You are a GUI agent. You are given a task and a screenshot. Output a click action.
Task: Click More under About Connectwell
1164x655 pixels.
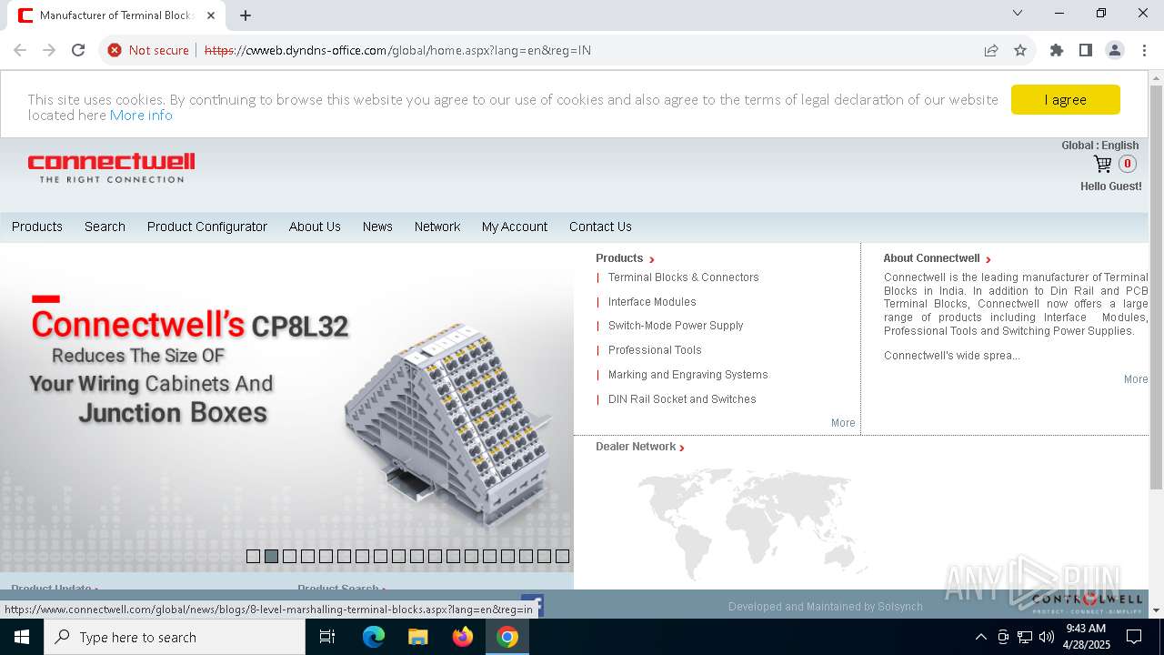point(1136,379)
